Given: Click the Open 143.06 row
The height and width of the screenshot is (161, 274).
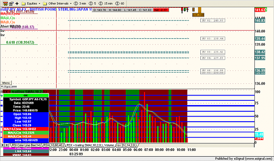Looking at the screenshot, I should [x=26, y=114].
